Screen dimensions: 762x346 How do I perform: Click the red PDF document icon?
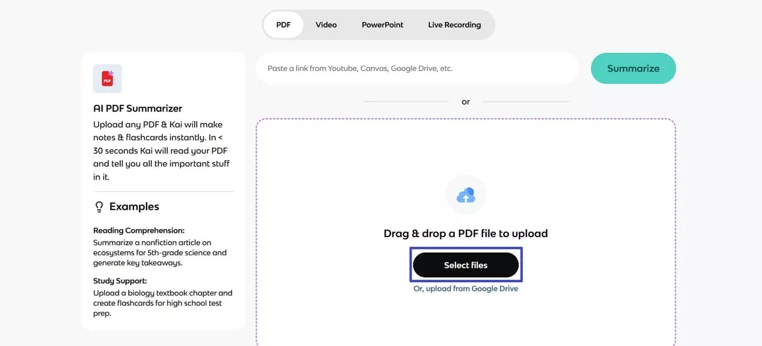coord(107,78)
